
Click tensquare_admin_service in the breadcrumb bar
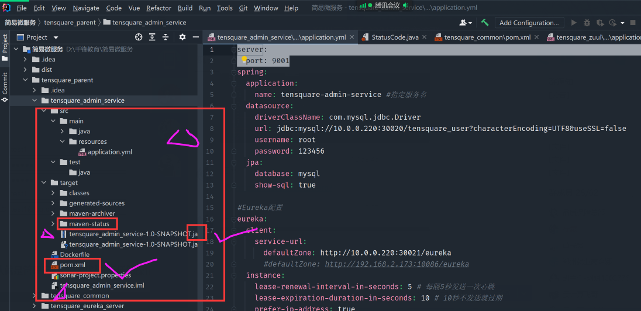pyautogui.click(x=149, y=22)
